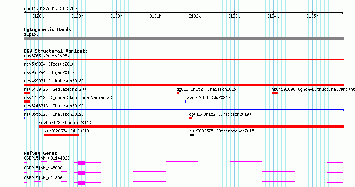Click red bar under nsv6026674

pyautogui.click(x=61, y=135)
